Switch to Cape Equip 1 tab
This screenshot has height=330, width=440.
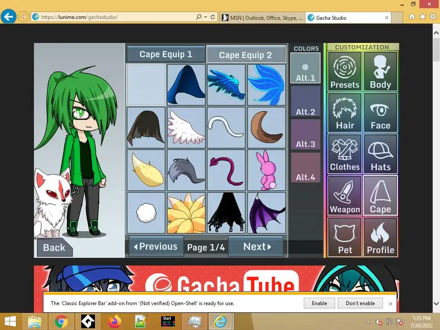pos(166,54)
